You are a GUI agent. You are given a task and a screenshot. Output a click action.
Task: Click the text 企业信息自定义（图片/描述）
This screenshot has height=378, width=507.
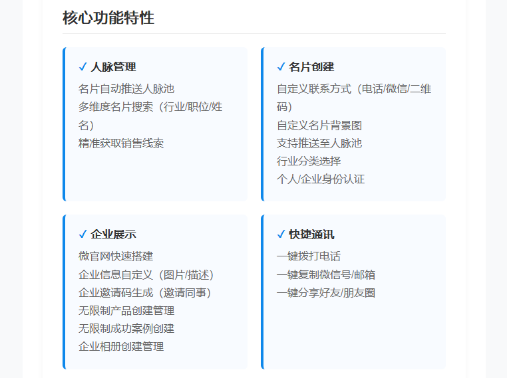(146, 275)
